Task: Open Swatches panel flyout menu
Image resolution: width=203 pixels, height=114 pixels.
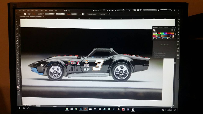Action: point(175,28)
